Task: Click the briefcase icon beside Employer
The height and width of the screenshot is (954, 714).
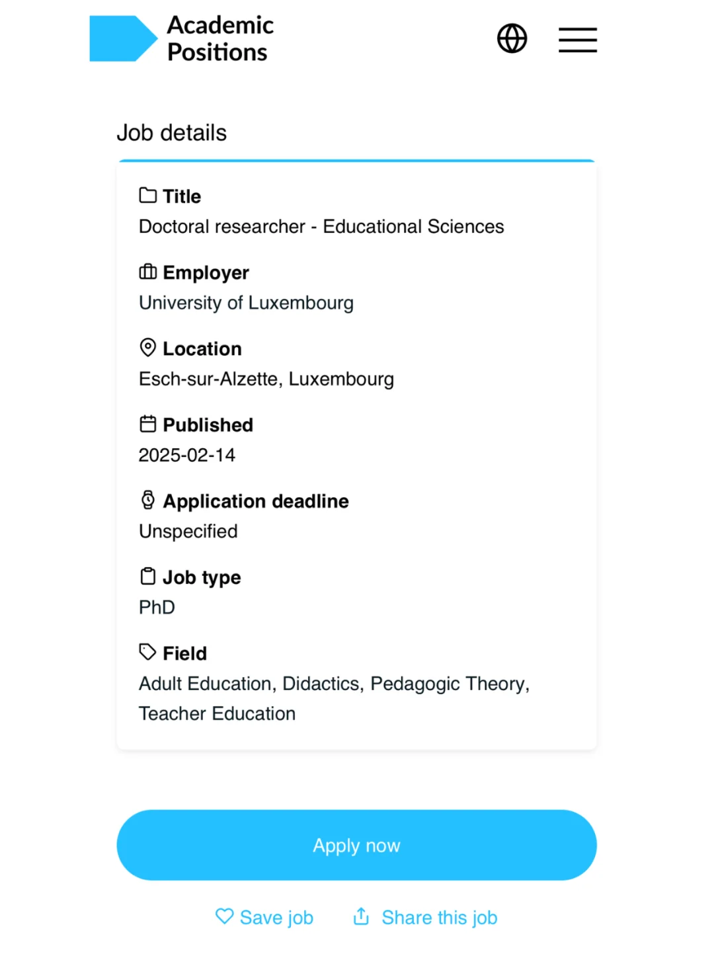Action: tap(148, 272)
